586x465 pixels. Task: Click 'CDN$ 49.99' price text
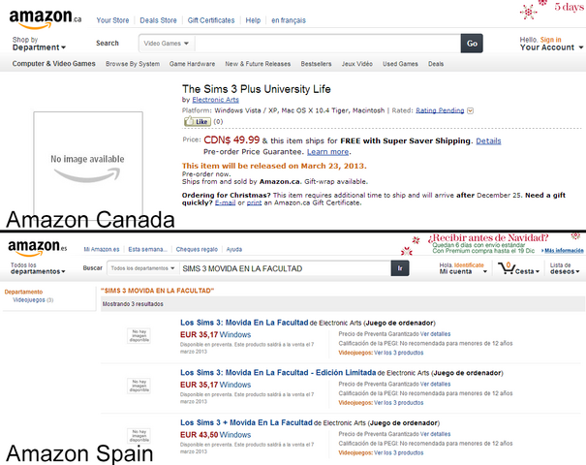[x=231, y=139]
